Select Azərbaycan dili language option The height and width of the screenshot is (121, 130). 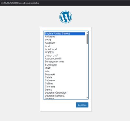[65, 59]
